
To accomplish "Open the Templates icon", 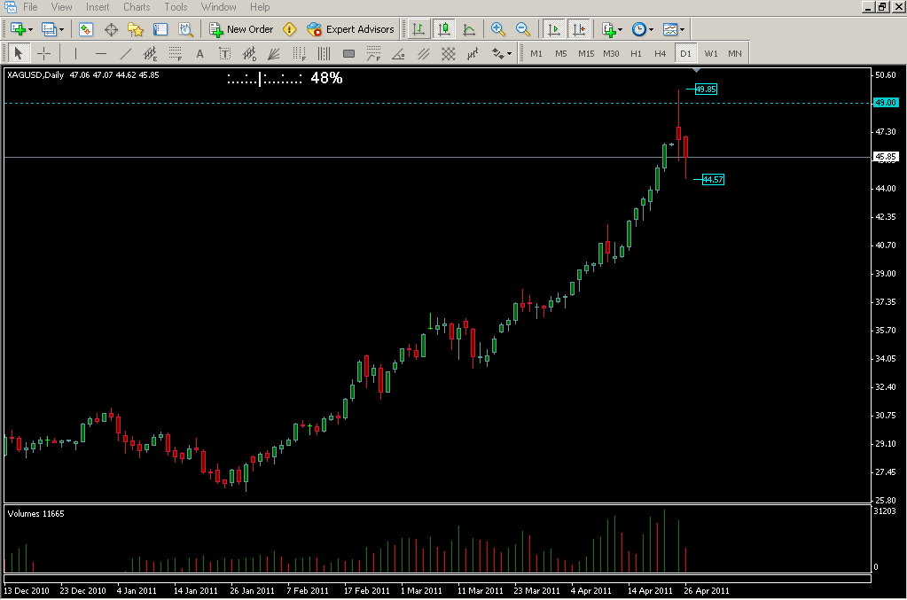I will (x=670, y=29).
